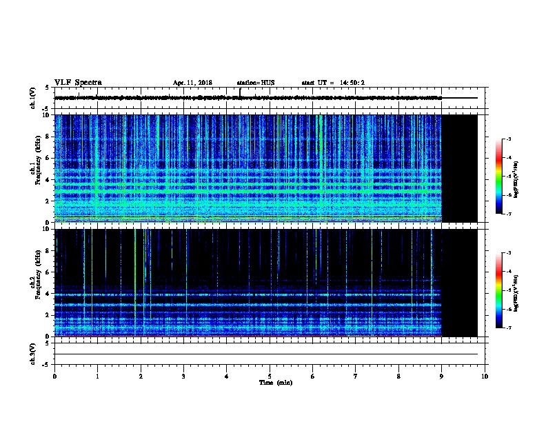Select the date text "Apr. 11, 2018"
Image resolution: width=546 pixels, height=422 pixels.
[192, 83]
